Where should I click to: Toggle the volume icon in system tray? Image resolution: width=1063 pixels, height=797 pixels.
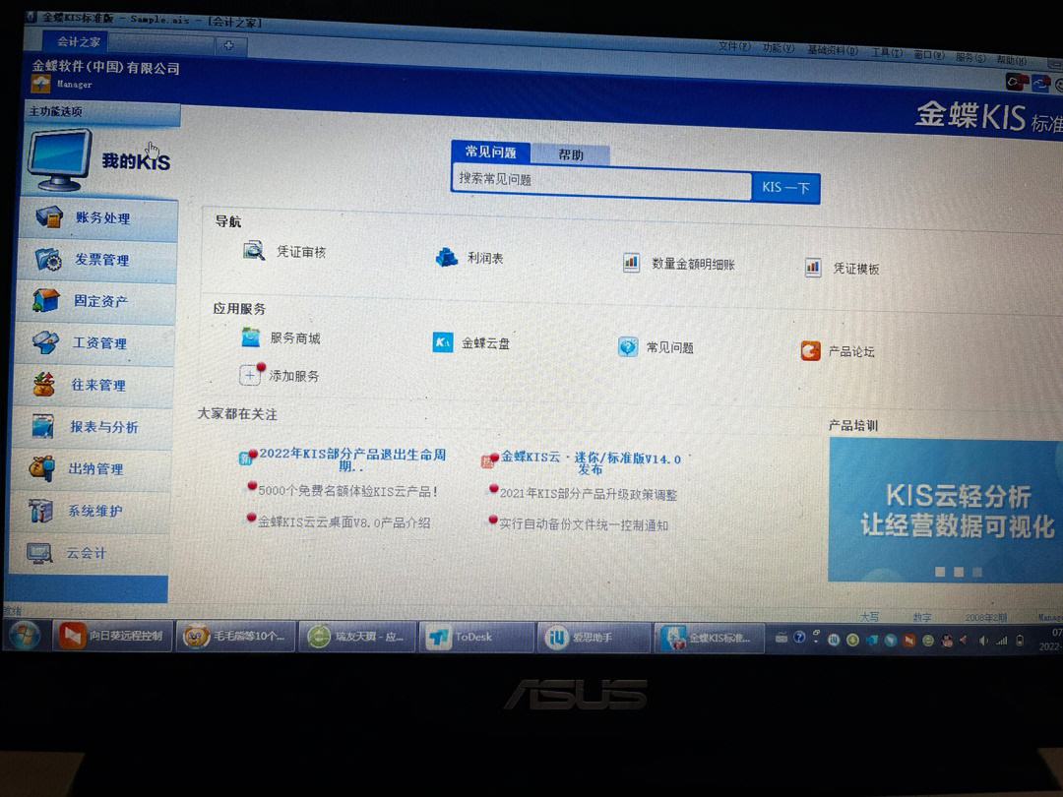(x=983, y=641)
